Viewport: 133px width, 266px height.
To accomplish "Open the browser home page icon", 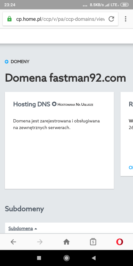I will tap(66, 242).
